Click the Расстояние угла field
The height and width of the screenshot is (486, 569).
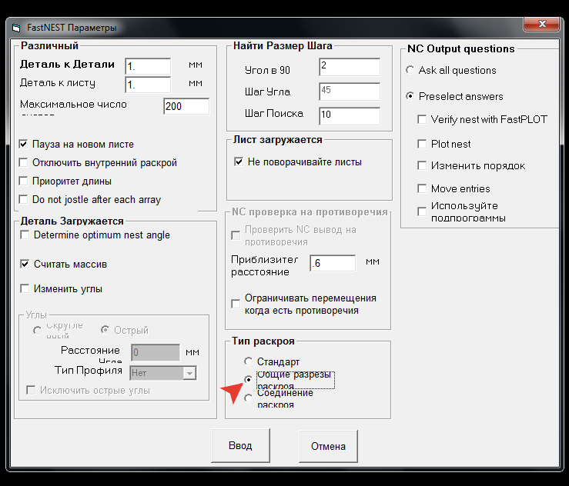155,352
